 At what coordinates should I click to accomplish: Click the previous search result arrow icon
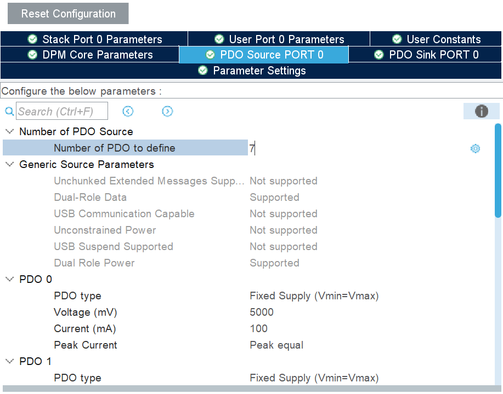pyautogui.click(x=128, y=111)
